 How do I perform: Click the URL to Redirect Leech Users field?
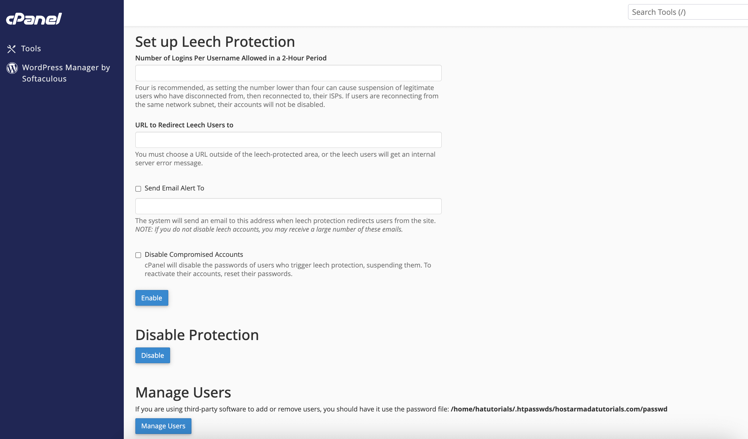click(x=288, y=140)
